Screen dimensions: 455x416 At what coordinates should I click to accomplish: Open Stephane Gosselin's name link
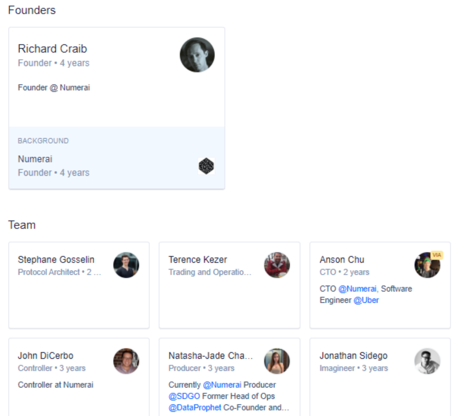[x=56, y=260]
